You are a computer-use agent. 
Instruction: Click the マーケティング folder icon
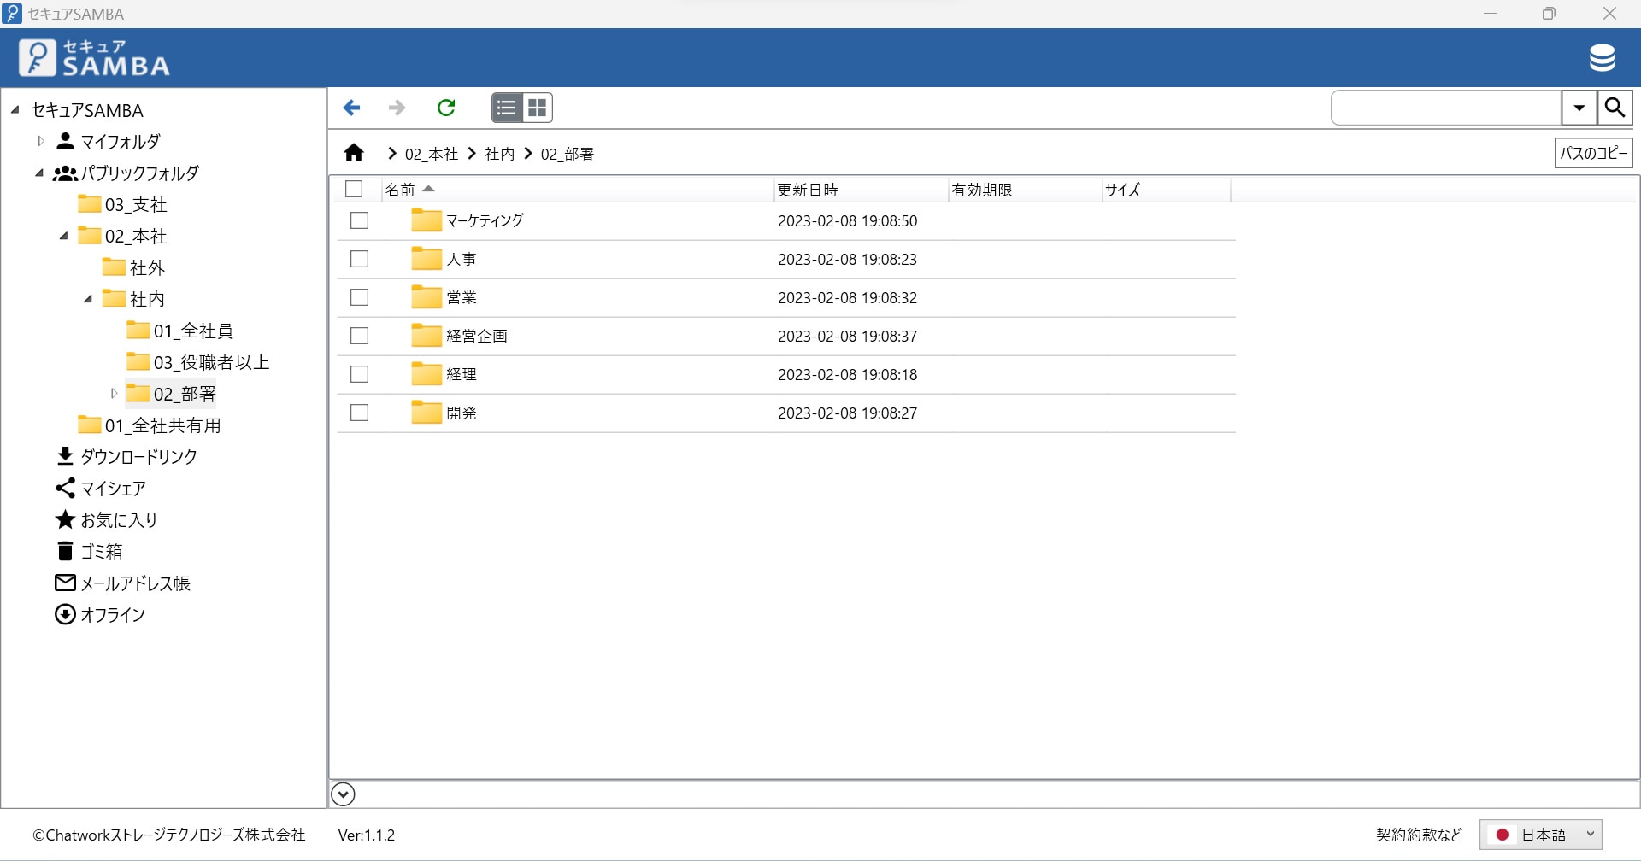click(x=426, y=220)
